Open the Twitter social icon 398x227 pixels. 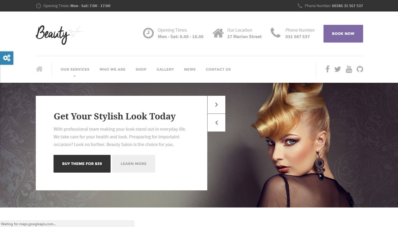pyautogui.click(x=338, y=69)
